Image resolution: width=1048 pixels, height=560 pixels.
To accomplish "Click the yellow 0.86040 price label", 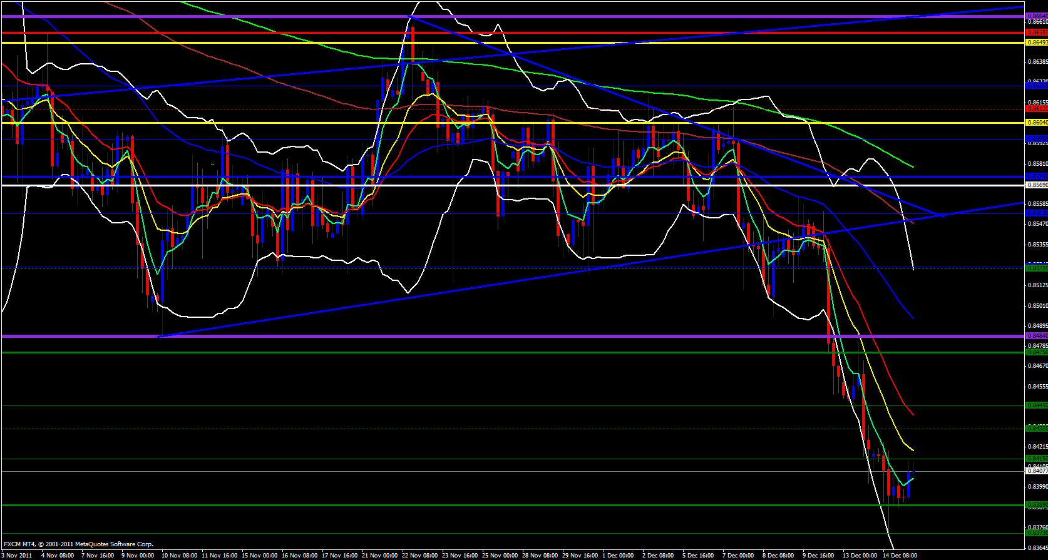I will point(1036,123).
